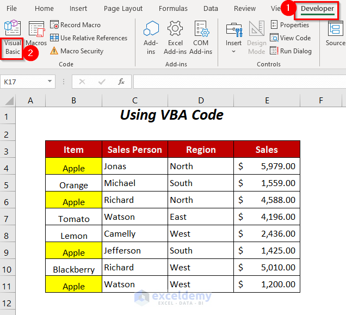Image resolution: width=346 pixels, height=315 pixels.
Task: Select row 1 header
Action: pos(8,116)
